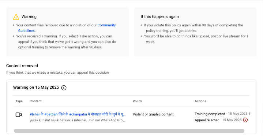Open info icon beside Warning on 15 May 2025
263x136 pixels.
point(64,88)
